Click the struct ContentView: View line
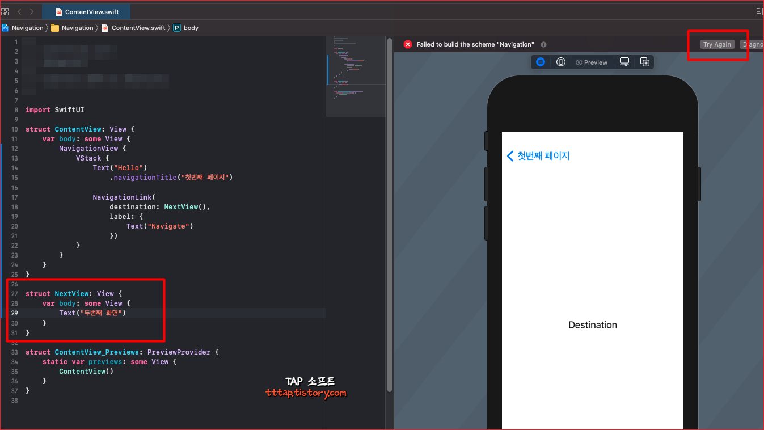Screen dimensions: 764x430 80,129
